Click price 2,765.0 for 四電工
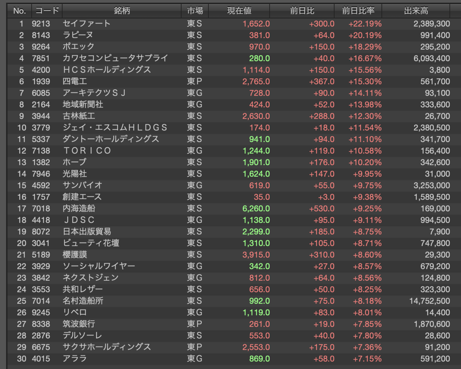 [x=256, y=81]
